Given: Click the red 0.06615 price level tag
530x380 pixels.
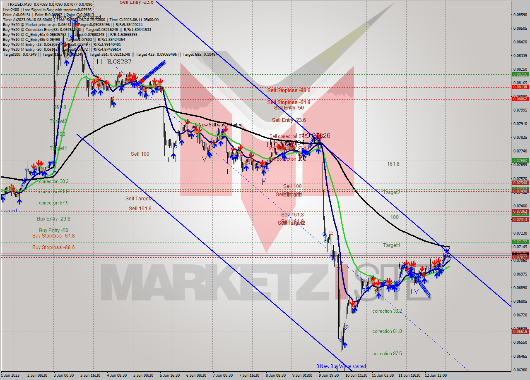Looking at the screenshot, I should coord(520,332).
